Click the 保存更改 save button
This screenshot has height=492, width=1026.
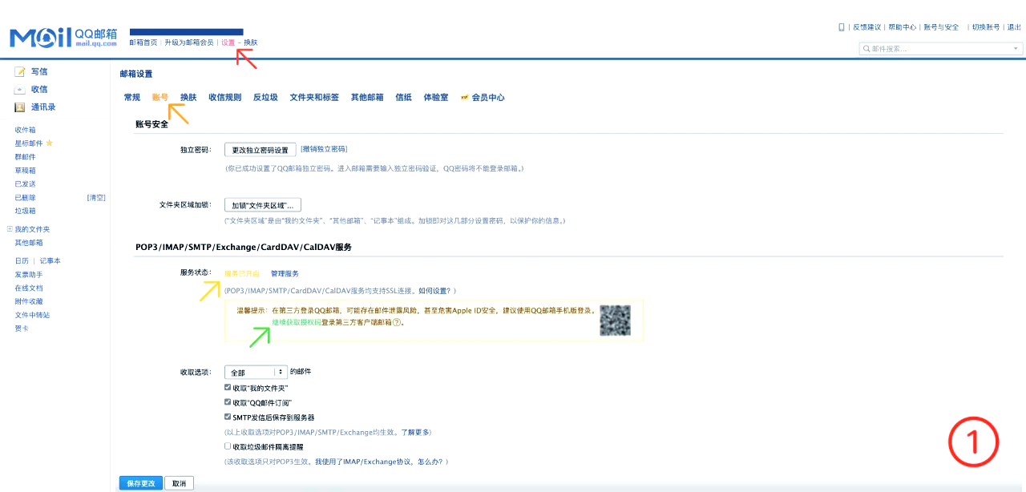click(141, 482)
